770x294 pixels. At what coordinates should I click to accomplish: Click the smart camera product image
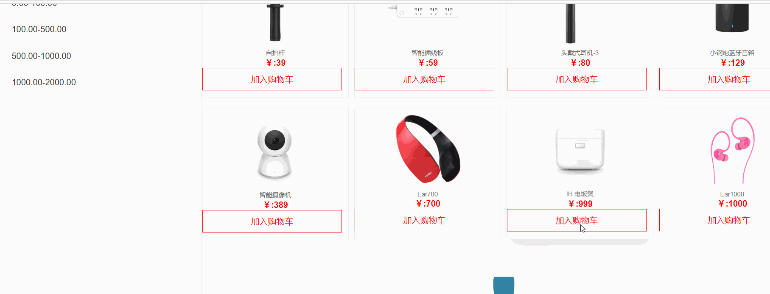[275, 153]
